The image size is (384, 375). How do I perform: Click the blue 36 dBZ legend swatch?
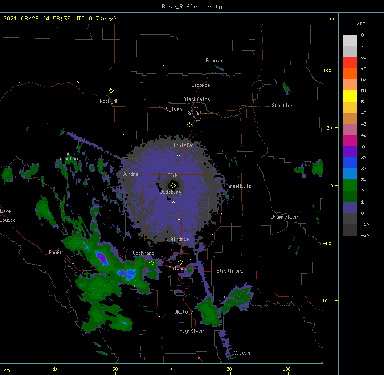(350, 163)
